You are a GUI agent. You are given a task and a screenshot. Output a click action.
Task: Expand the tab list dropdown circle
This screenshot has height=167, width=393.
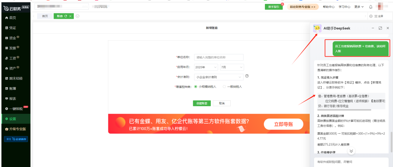coord(78,16)
